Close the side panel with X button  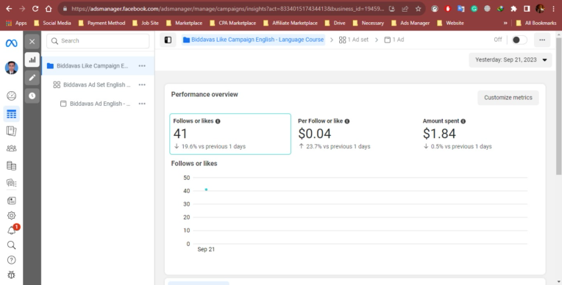click(32, 42)
